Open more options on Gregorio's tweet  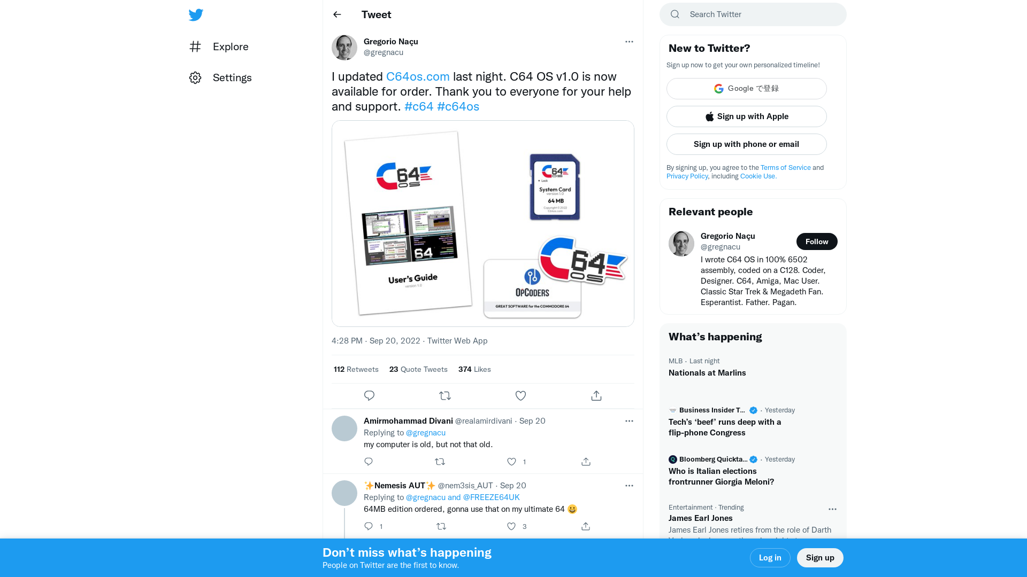click(x=629, y=42)
